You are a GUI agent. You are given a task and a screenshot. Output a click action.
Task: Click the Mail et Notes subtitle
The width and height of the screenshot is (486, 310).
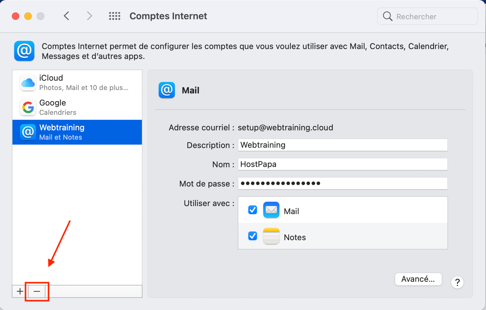click(x=61, y=137)
